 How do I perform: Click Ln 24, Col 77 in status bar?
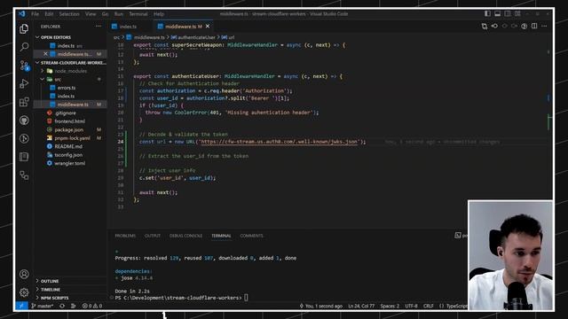pyautogui.click(x=361, y=306)
